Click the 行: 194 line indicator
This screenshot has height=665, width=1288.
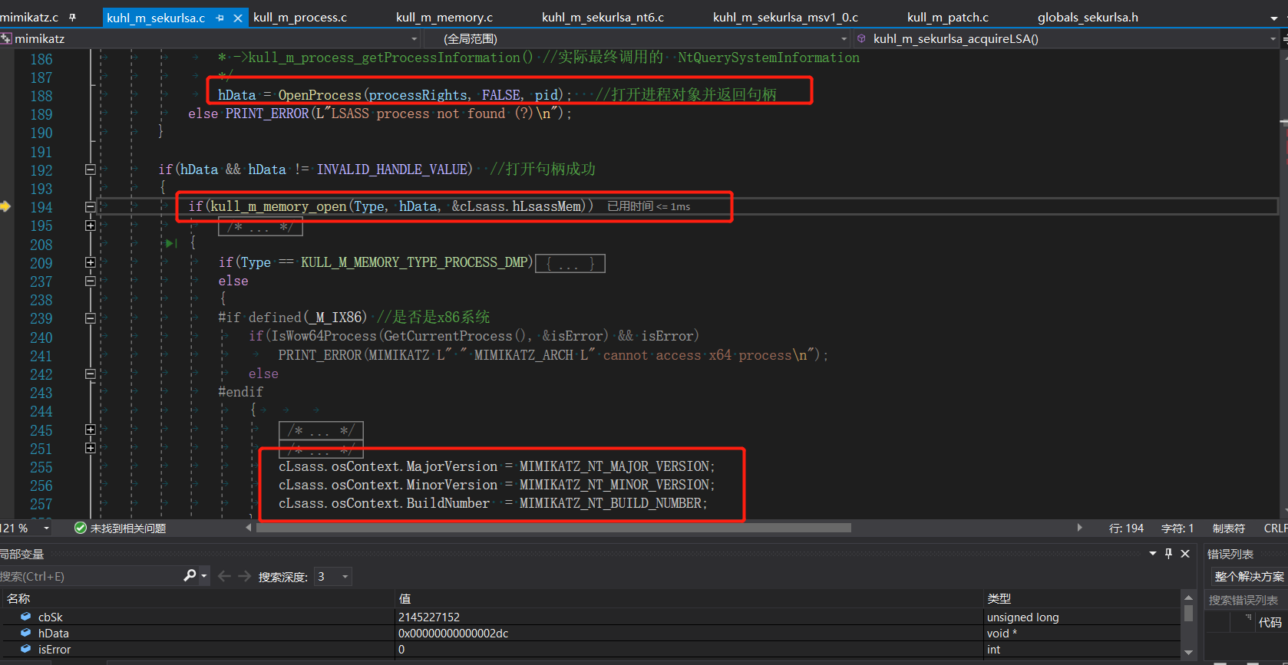[x=1126, y=528]
